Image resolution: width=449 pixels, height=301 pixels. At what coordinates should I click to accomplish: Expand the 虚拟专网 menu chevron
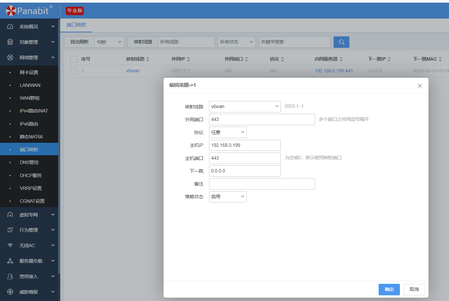tap(53, 215)
